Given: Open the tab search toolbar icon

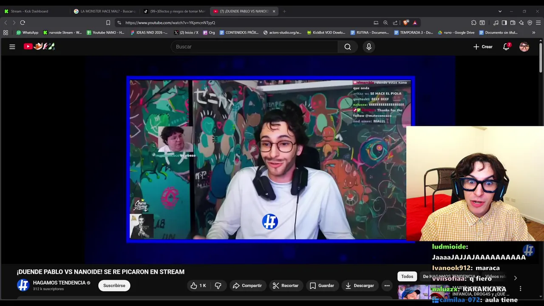Looking at the screenshot, I should tap(482, 23).
